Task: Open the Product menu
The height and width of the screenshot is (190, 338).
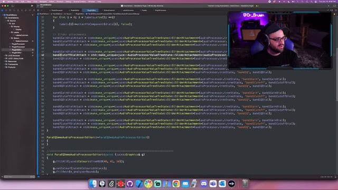Action: coord(60,2)
